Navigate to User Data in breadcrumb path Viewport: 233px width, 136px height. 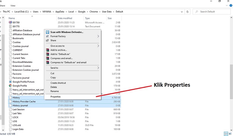[107, 12]
